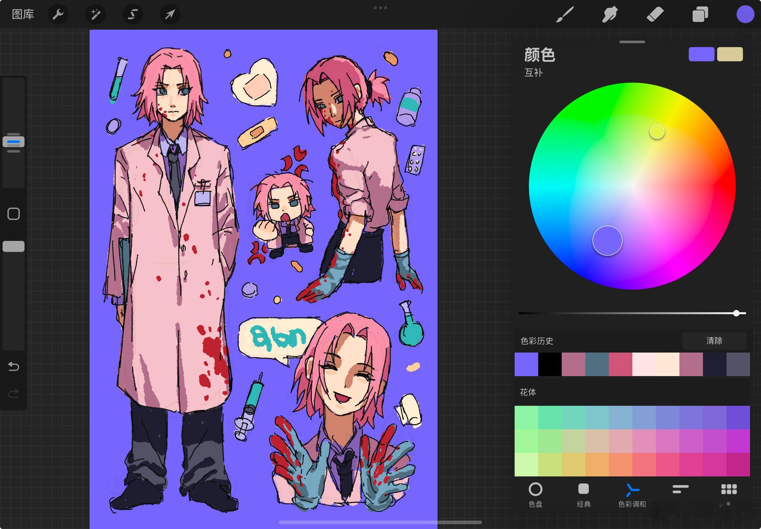Image resolution: width=761 pixels, height=529 pixels.
Task: Click the 颜色 panel title
Action: [x=540, y=55]
